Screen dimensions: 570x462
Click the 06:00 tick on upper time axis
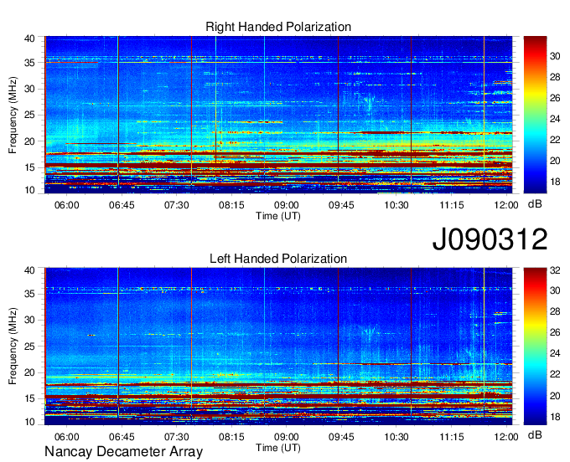(67, 205)
